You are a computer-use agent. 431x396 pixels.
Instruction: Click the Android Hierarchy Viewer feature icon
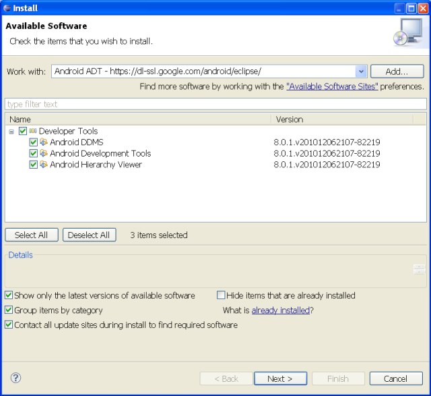pyautogui.click(x=44, y=165)
